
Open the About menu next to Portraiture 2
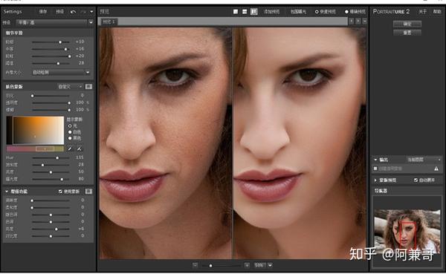[x=422, y=12]
